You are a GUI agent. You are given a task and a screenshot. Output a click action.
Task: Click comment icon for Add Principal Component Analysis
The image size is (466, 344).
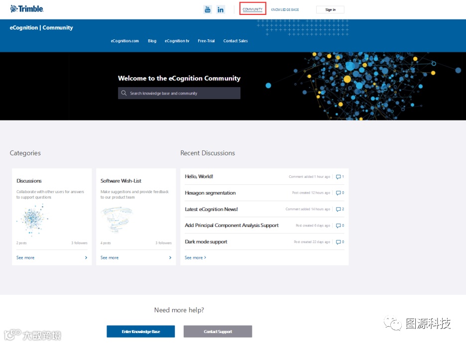338,226
